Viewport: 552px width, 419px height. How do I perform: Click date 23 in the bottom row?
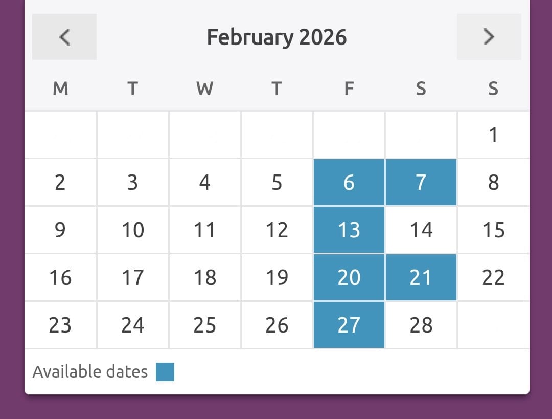[60, 325]
